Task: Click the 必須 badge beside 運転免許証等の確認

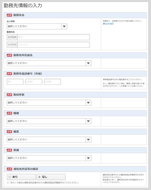Action: coord(9,169)
